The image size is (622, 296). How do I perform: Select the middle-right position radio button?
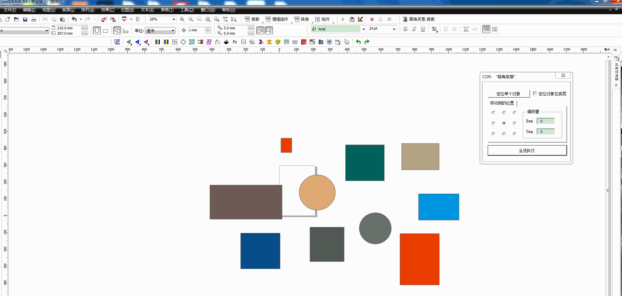514,123
